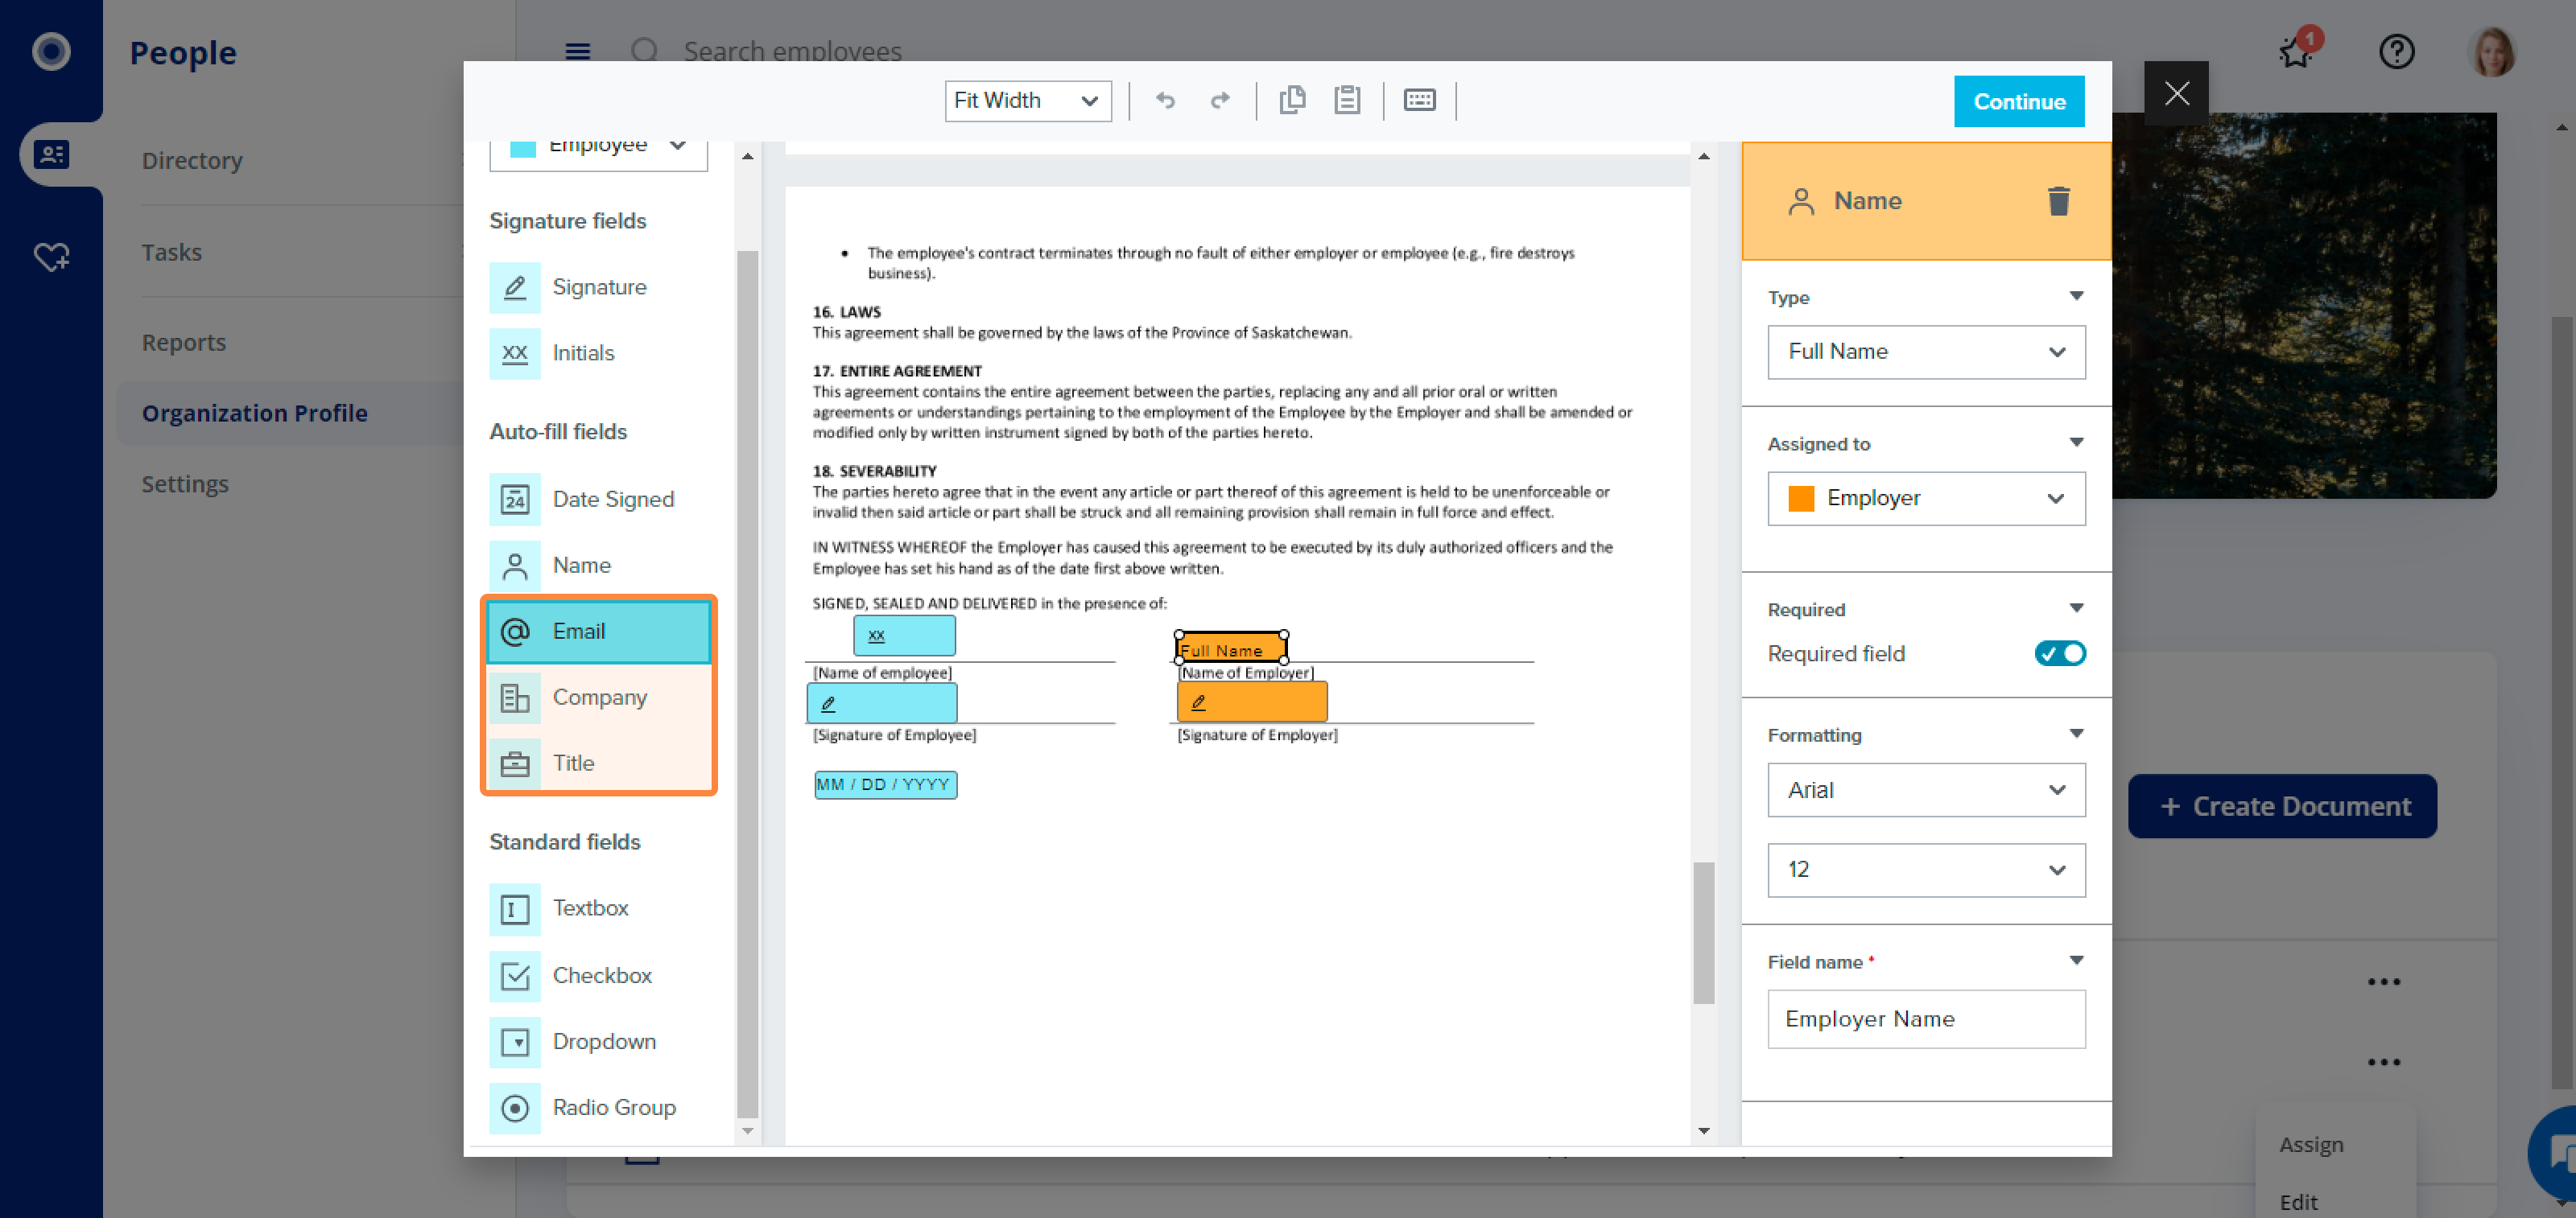Open the help question mark icon
Image resolution: width=2576 pixels, height=1218 pixels.
point(2396,51)
